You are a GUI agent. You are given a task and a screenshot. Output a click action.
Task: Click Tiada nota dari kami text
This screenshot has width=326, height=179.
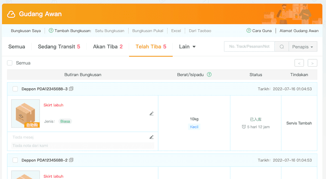tap(30, 145)
